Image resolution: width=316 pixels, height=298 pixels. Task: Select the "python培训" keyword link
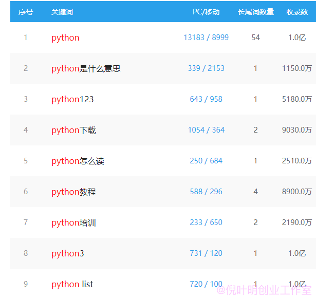pos(73,223)
